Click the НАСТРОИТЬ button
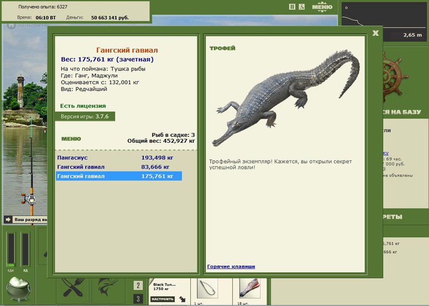The height and width of the screenshot is (306, 429). point(162,299)
